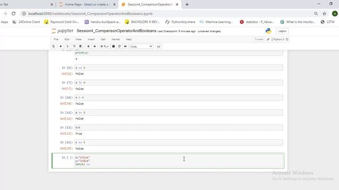Click into code cell In [15]

click(179, 142)
